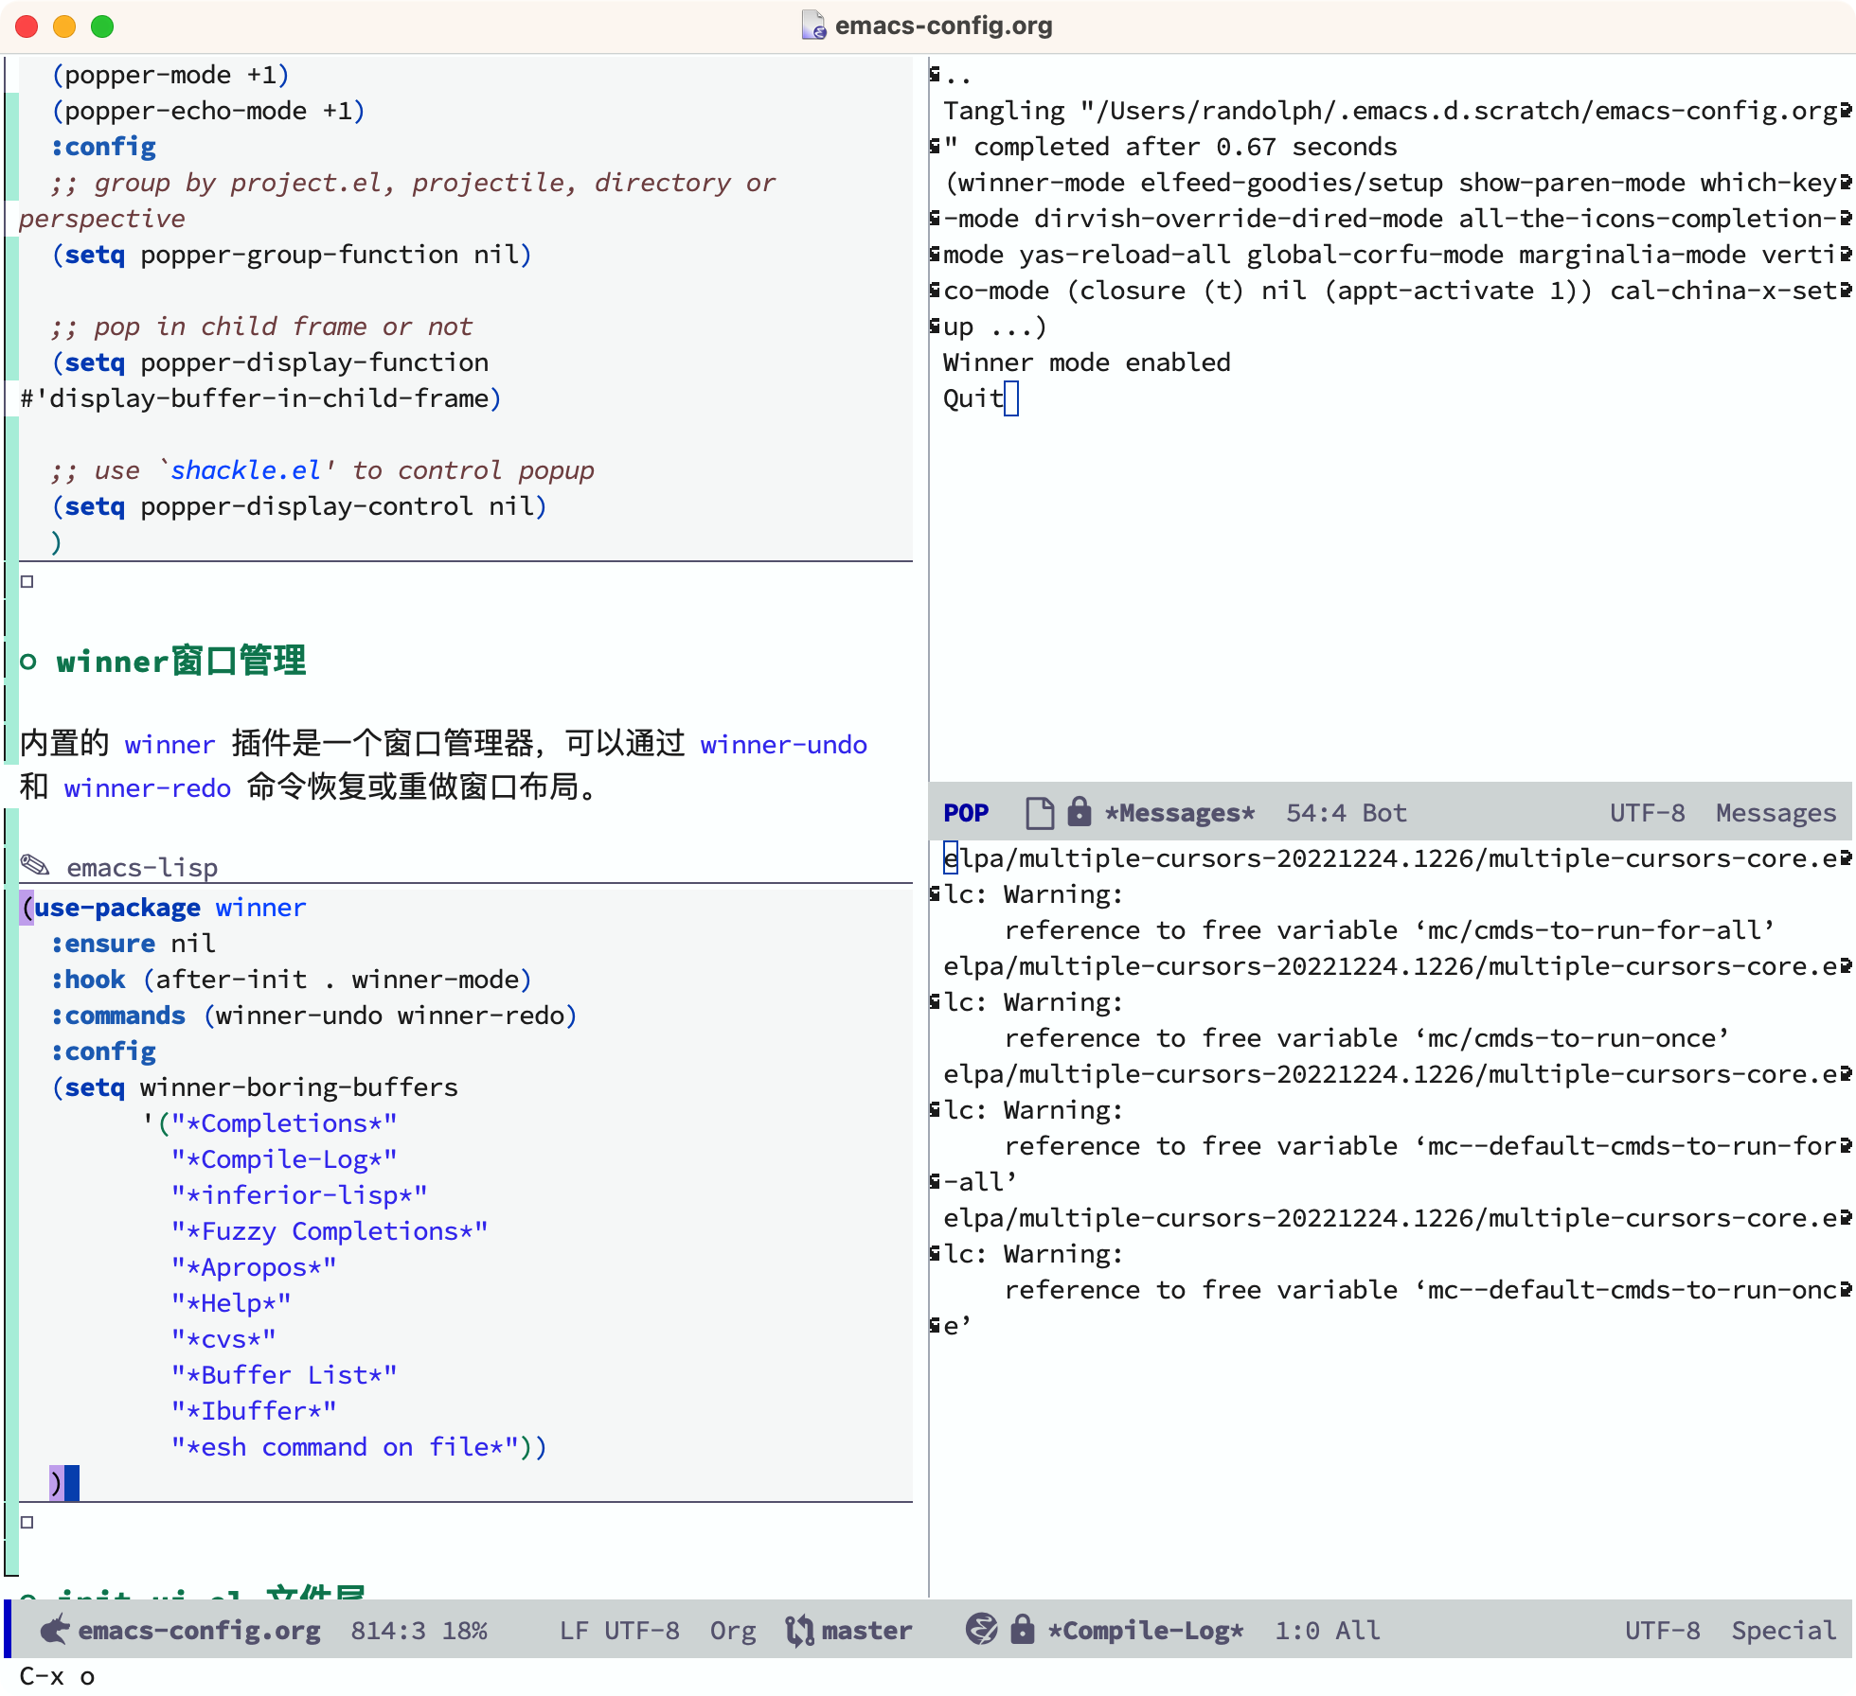Place cursor on the use-package winner line
This screenshot has width=1856, height=1696.
point(163,908)
